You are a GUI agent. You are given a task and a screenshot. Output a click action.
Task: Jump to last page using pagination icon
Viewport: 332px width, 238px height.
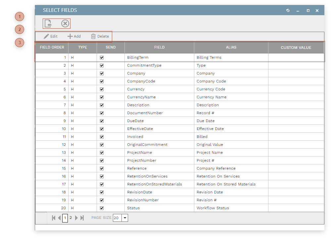point(82,218)
